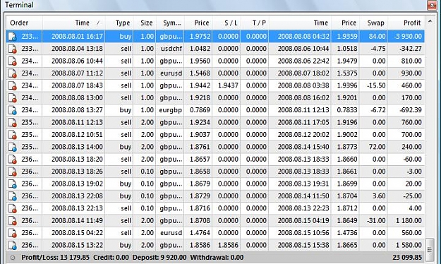Click the order icon in the 2008.08.13 18:26 row
The height and width of the screenshot is (264, 441).
pos(12,172)
